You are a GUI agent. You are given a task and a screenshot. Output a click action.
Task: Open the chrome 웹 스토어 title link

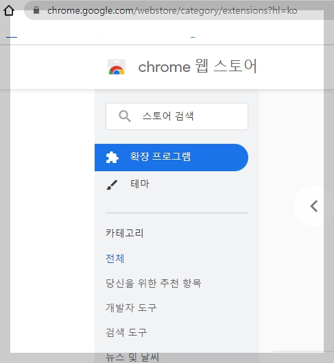point(198,66)
